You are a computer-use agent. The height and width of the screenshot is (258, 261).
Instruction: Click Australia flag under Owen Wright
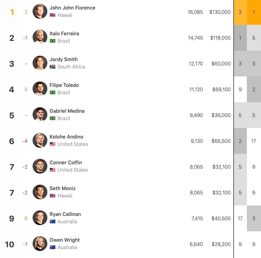(x=53, y=247)
